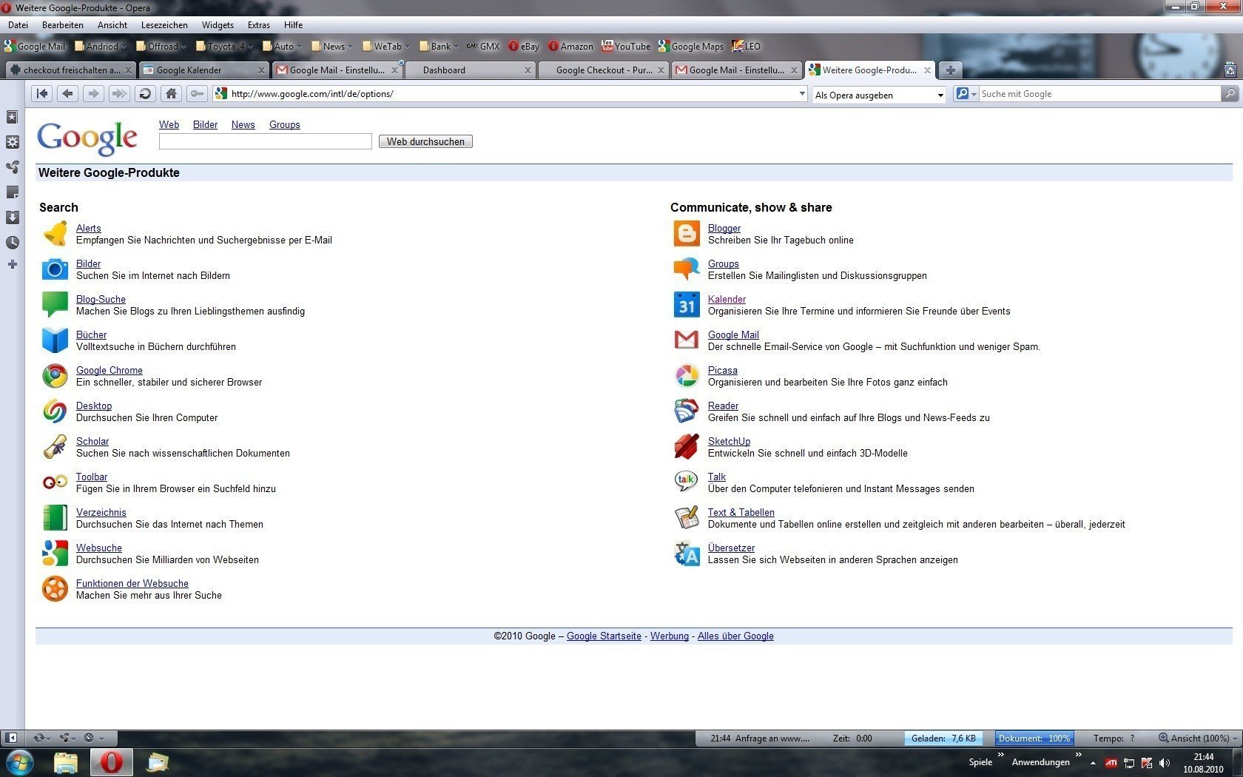Click the Windows Start button
The image size is (1243, 777).
[20, 761]
